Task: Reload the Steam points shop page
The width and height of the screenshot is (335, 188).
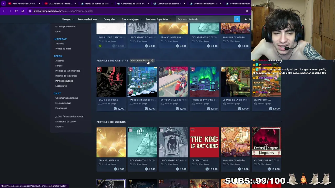Action: [16, 11]
